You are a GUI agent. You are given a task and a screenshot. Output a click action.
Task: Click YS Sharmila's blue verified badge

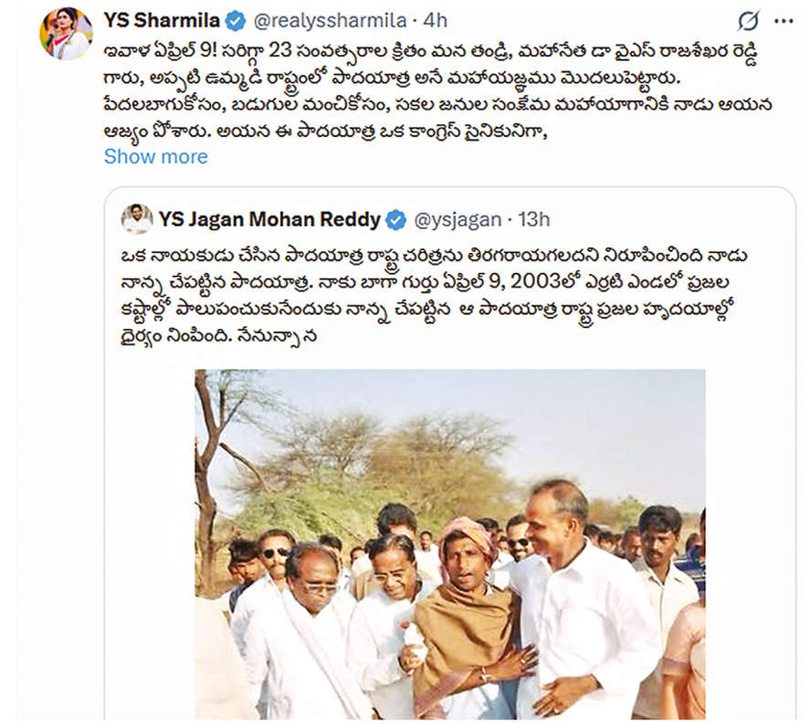tap(236, 21)
